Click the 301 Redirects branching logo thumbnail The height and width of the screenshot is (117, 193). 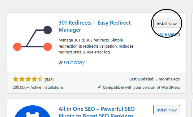[x=32, y=38]
